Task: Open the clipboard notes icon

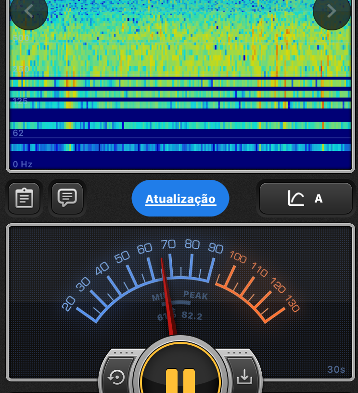Action: point(24,198)
